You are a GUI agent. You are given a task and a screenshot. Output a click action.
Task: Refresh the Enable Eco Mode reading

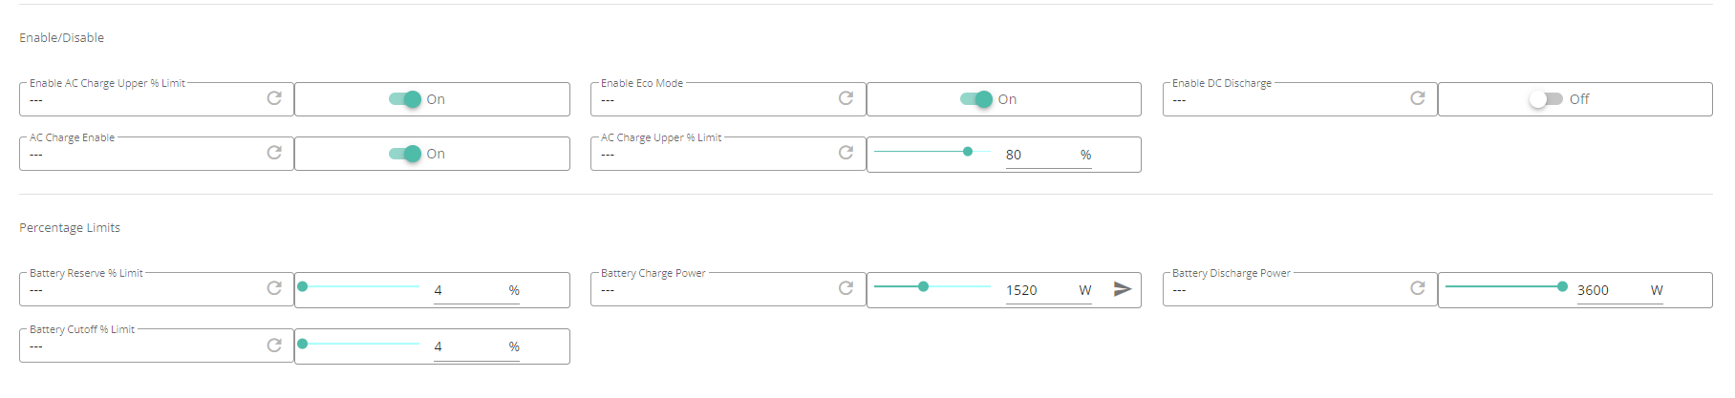846,98
